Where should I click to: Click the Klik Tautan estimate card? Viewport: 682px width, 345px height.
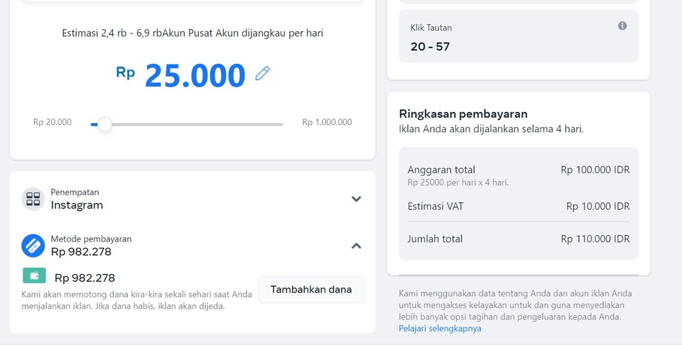click(519, 36)
